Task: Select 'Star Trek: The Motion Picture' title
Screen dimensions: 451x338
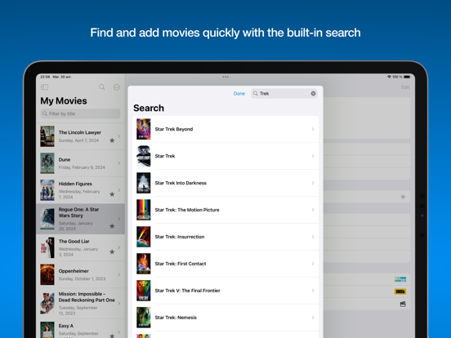Action: point(187,210)
